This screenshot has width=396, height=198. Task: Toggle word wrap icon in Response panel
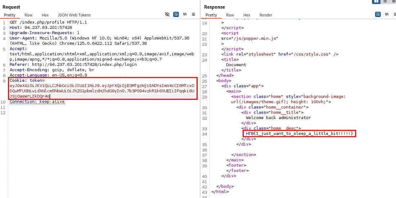[x=378, y=14]
